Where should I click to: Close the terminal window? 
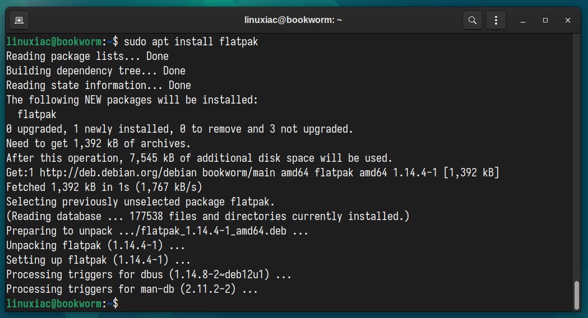(x=568, y=20)
